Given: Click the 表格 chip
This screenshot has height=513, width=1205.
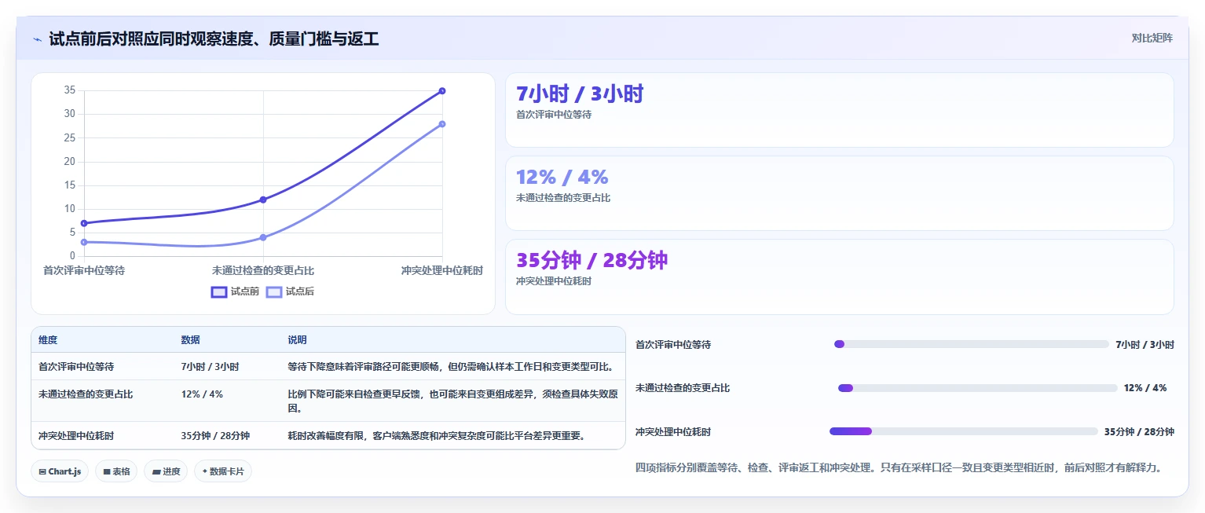Looking at the screenshot, I should click(116, 471).
